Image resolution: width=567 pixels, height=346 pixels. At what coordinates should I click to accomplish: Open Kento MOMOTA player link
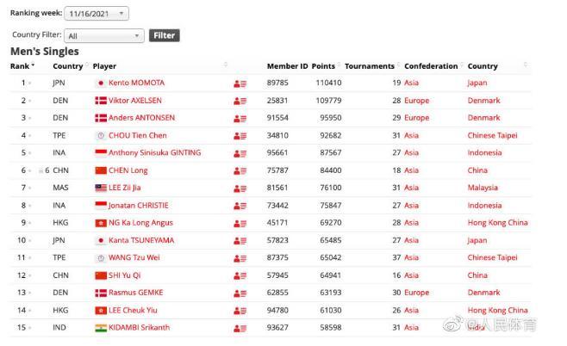tap(136, 83)
